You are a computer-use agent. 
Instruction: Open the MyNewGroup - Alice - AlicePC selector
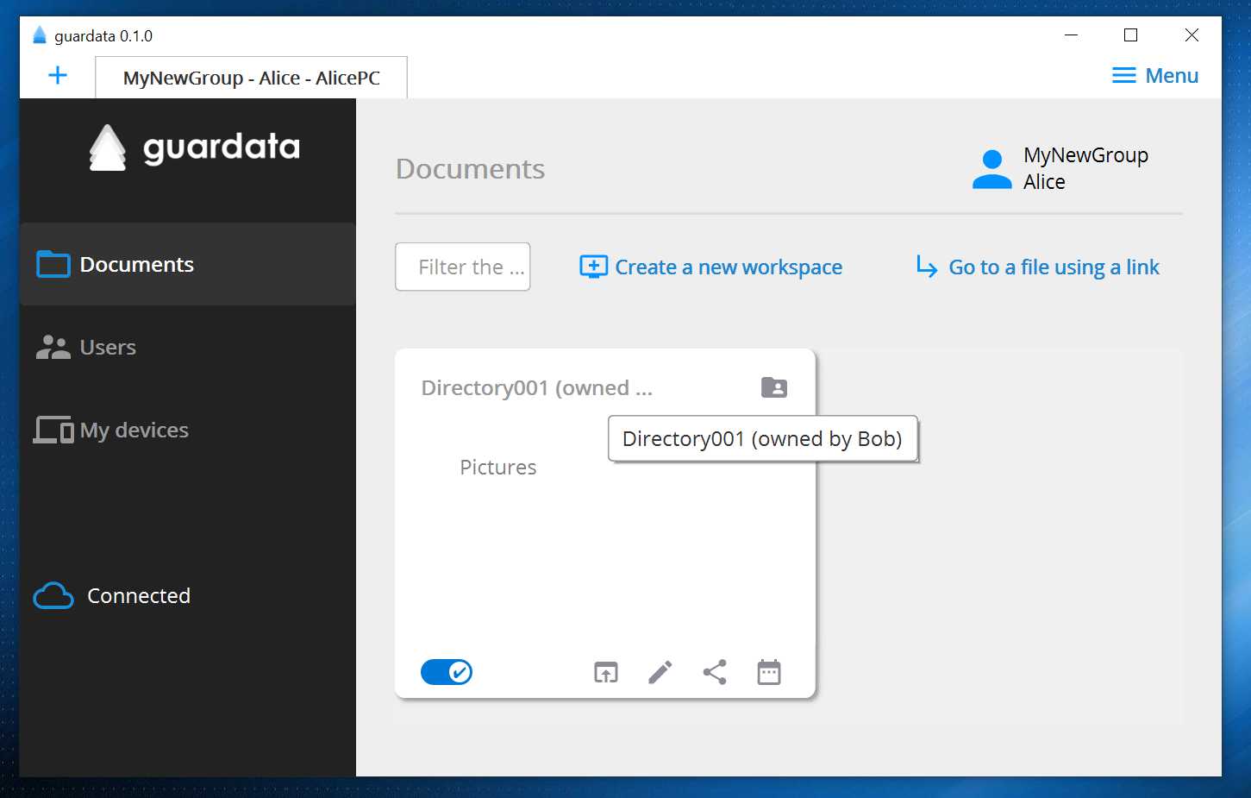251,78
